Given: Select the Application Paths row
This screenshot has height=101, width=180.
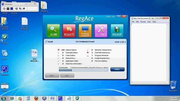Looking at the screenshot, I should (68, 61).
